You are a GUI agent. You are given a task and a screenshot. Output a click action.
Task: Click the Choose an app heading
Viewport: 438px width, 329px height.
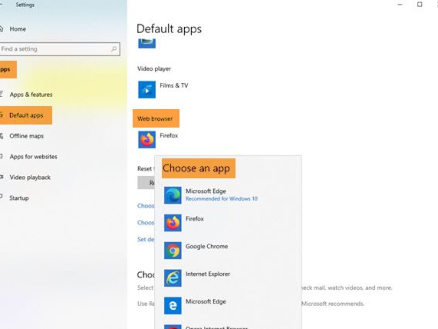point(196,168)
